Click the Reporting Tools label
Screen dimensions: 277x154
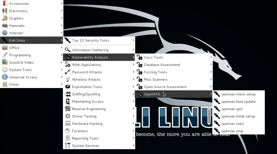tap(85, 138)
